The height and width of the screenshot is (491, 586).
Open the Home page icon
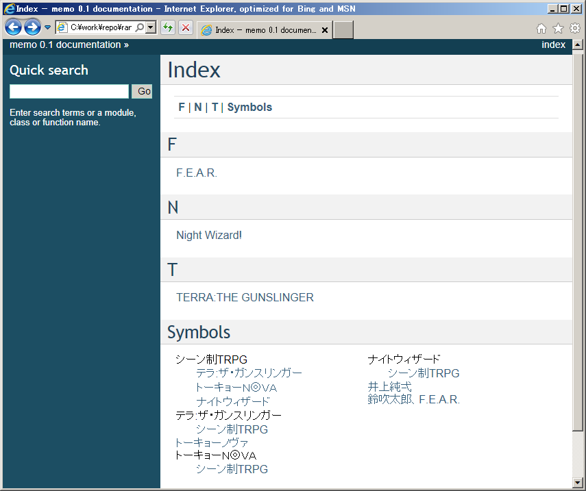click(541, 28)
